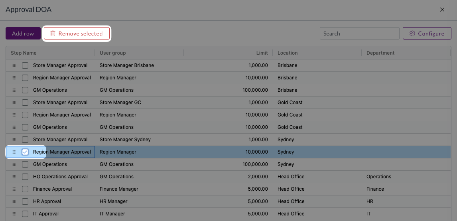Click into the Search field
Viewport: 457px width, 221px height.
click(x=360, y=34)
